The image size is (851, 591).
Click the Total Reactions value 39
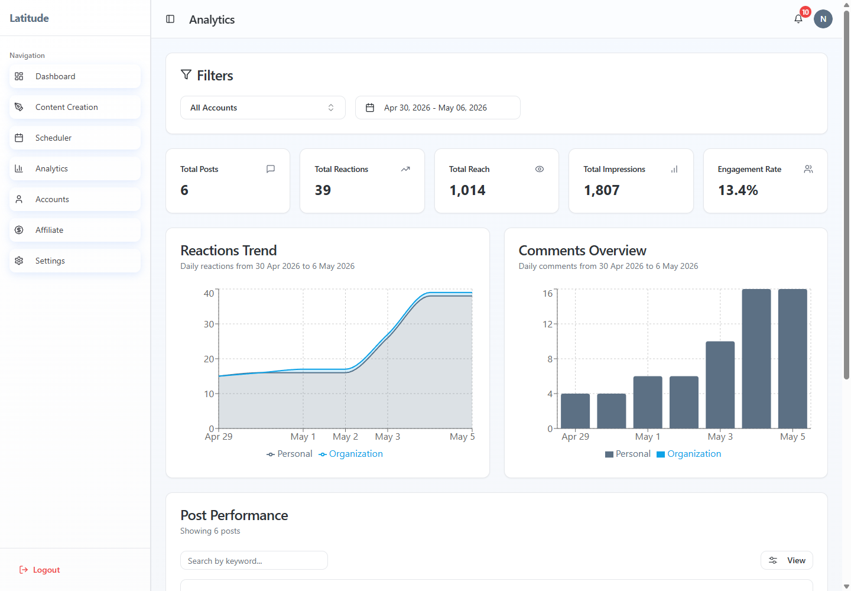coord(323,190)
